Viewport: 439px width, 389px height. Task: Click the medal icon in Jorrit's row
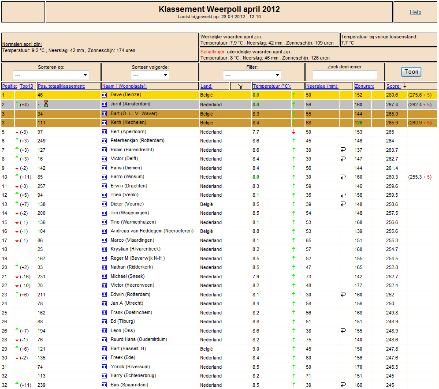click(46, 104)
